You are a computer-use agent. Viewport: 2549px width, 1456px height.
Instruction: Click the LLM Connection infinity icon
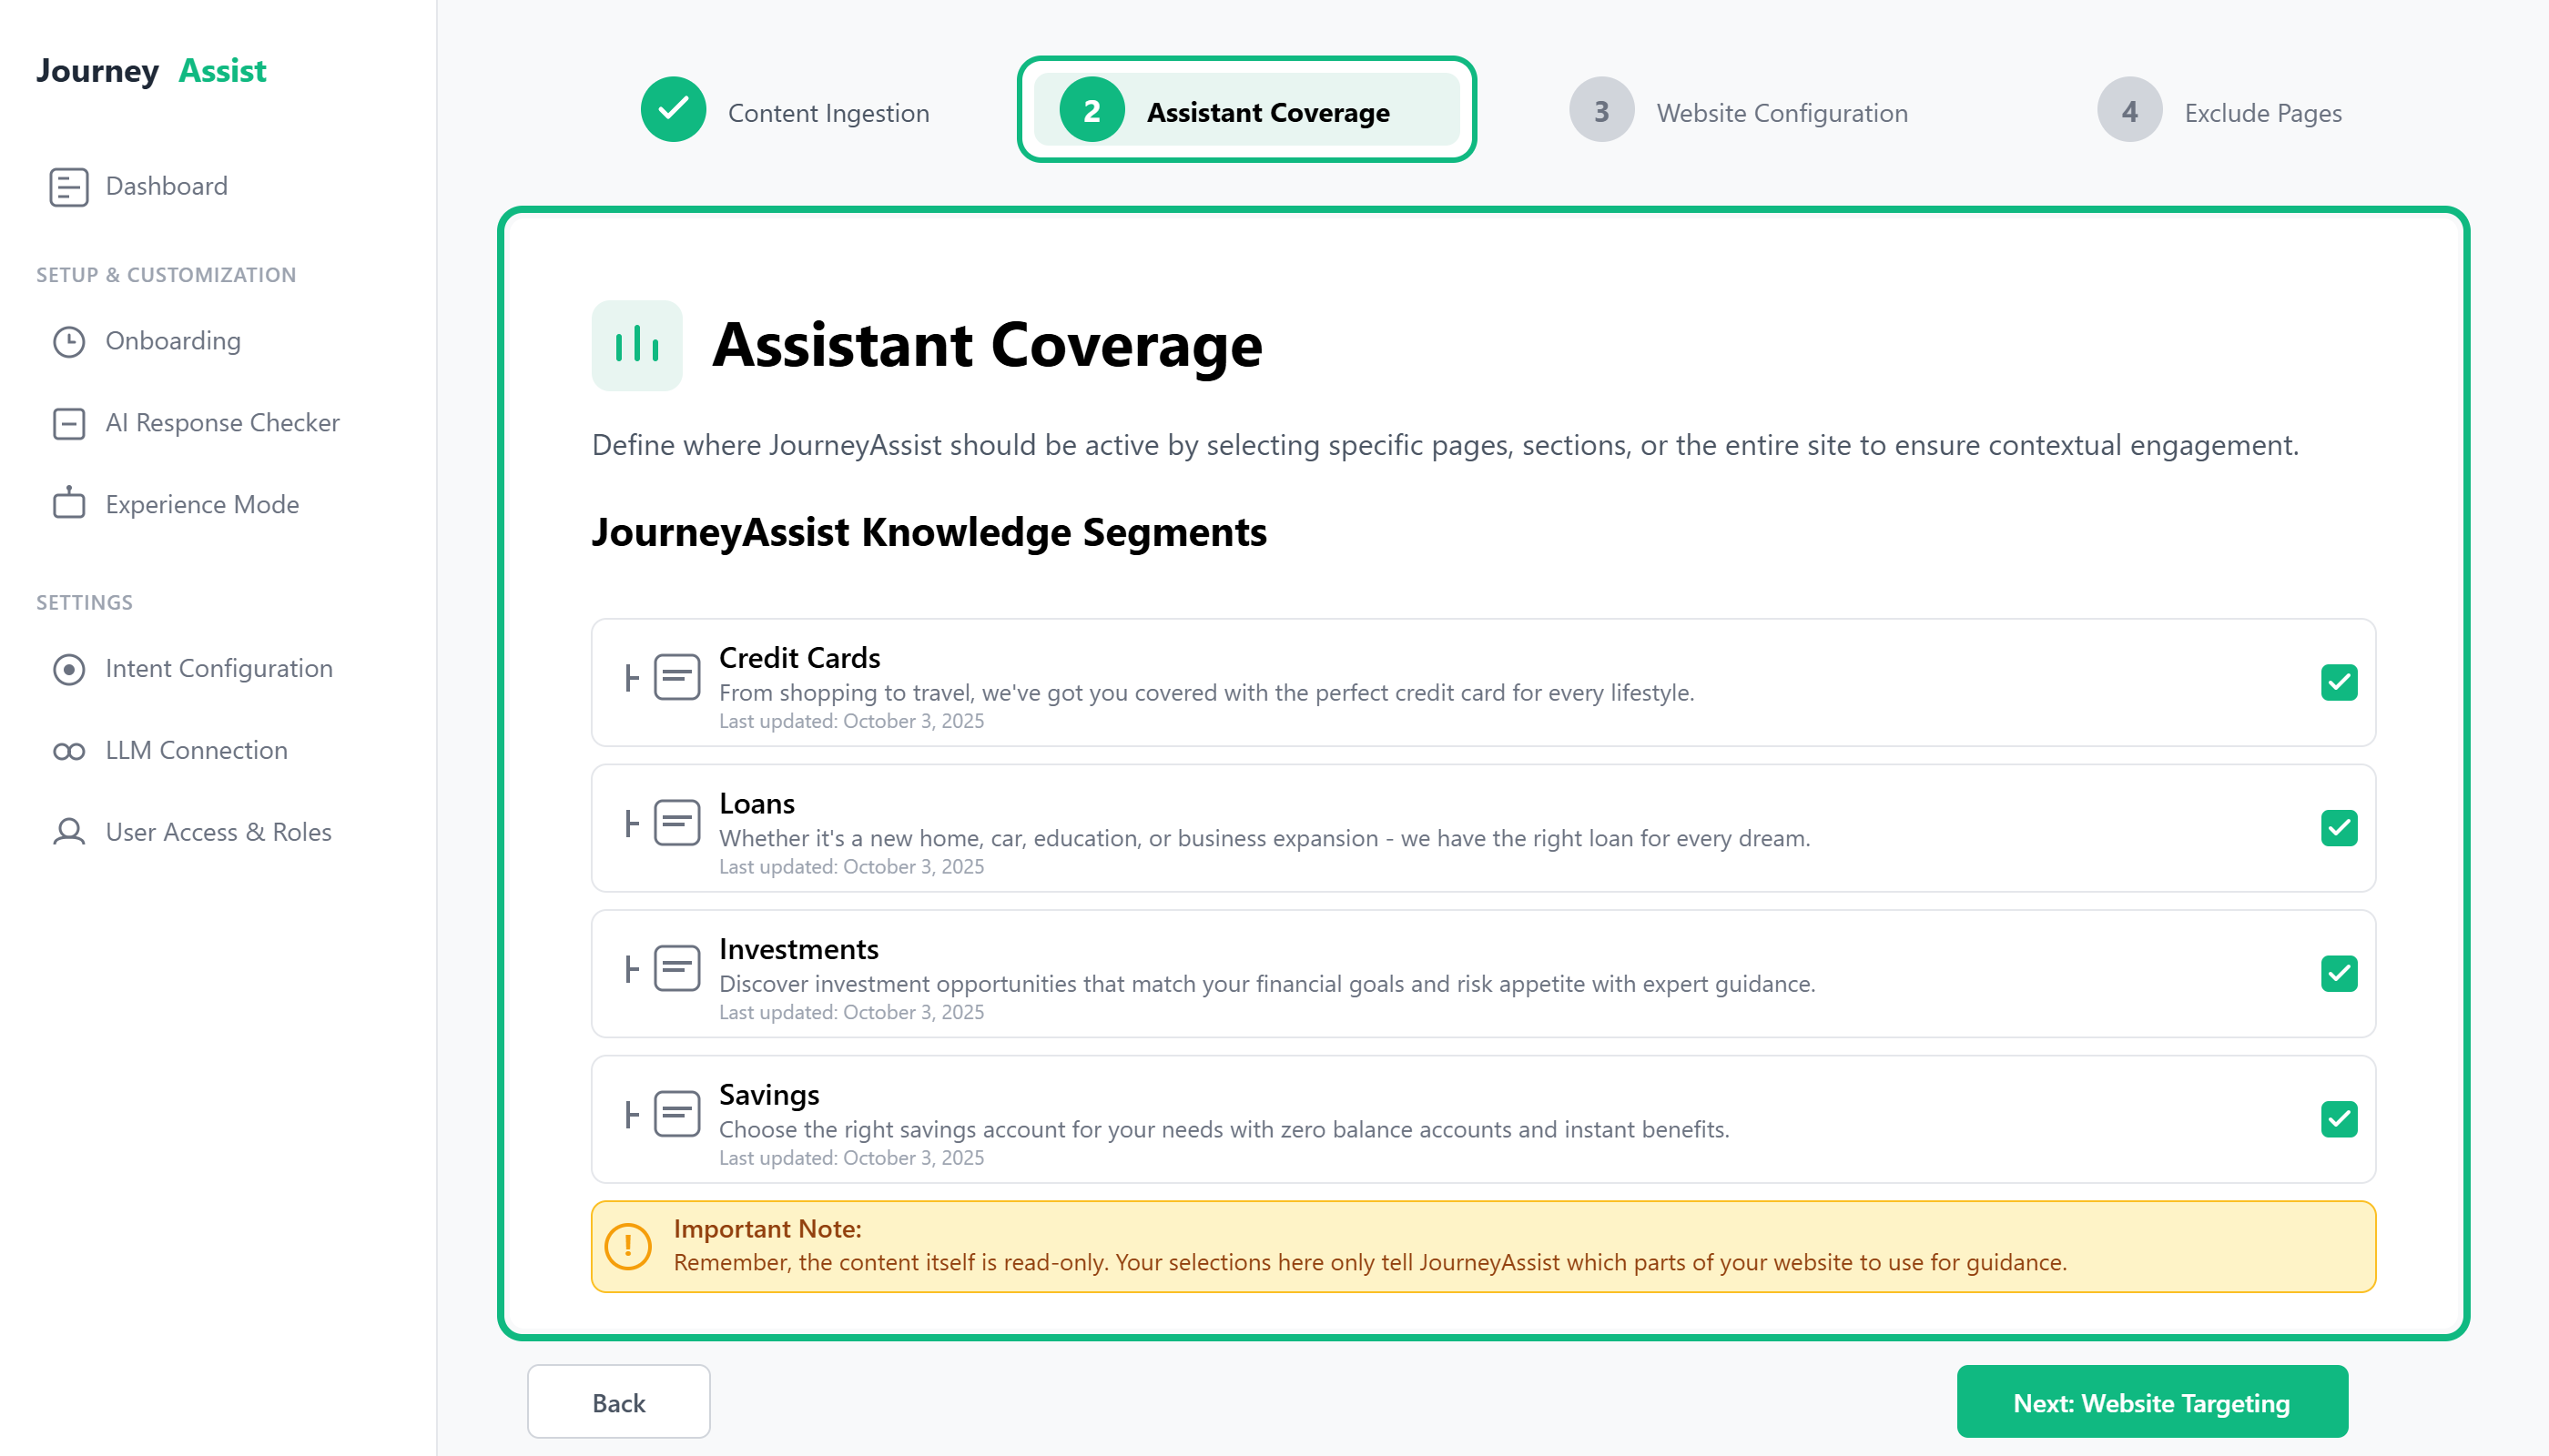pos(68,751)
